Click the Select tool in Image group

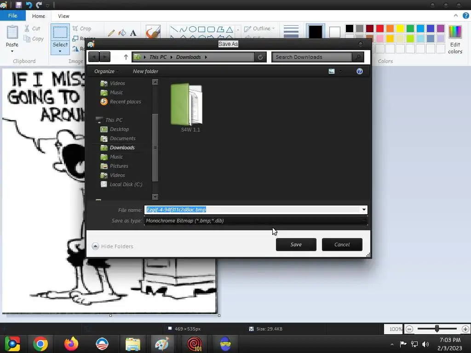point(60,39)
